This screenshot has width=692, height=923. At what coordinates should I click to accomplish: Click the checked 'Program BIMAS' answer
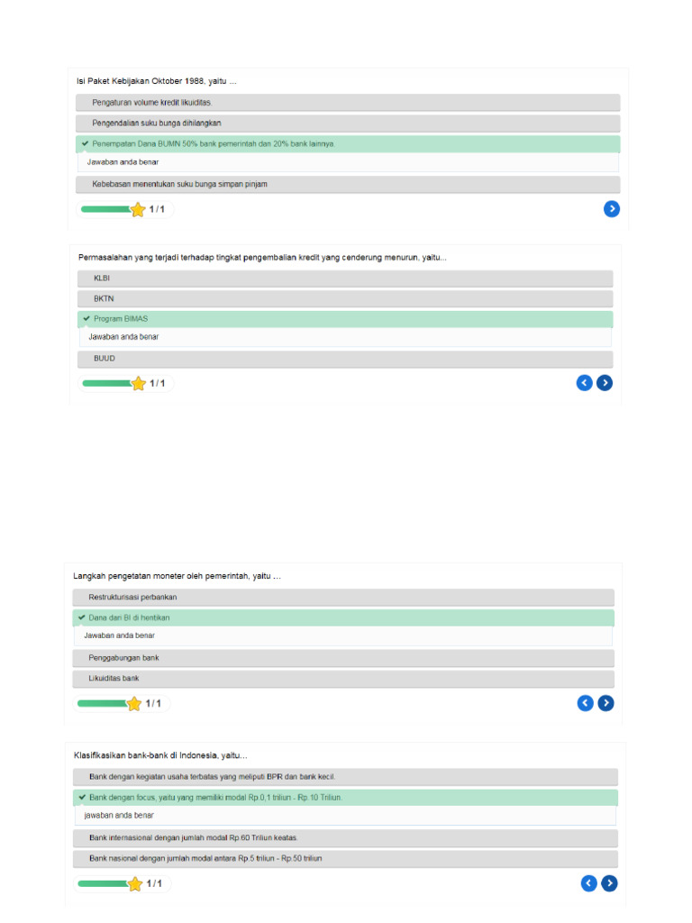pos(345,319)
